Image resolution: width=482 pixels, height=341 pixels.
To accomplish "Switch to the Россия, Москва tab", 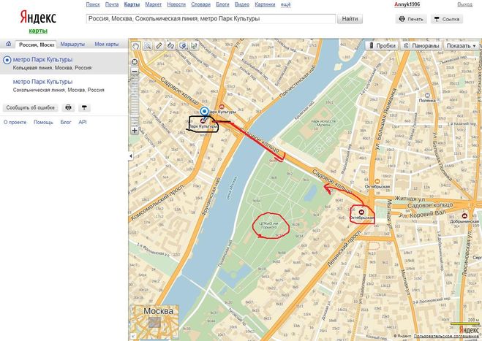I will (37, 45).
